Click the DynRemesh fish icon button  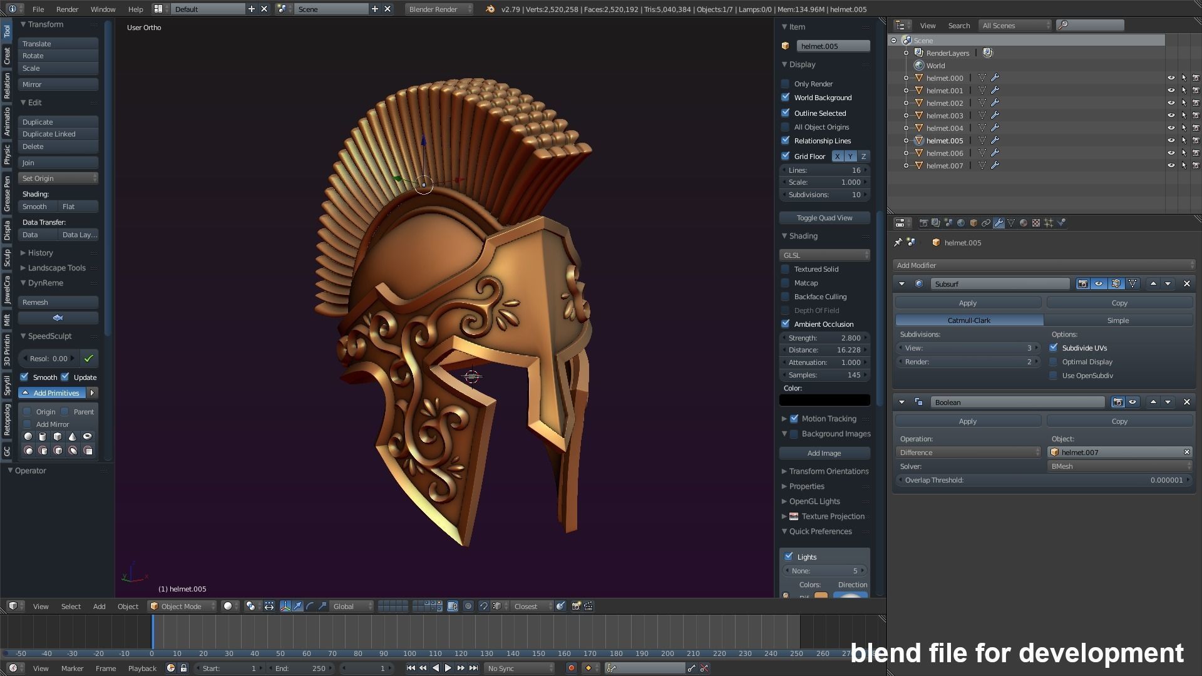pos(58,317)
